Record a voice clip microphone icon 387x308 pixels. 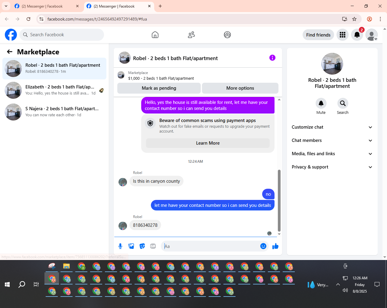click(120, 246)
